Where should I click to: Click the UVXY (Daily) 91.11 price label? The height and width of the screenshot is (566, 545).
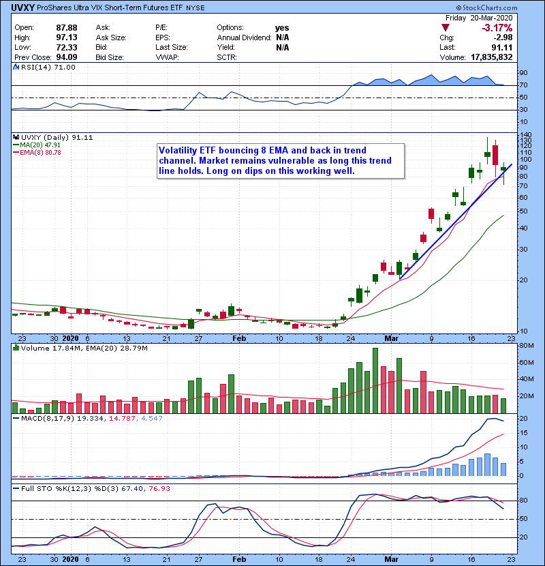click(57, 138)
